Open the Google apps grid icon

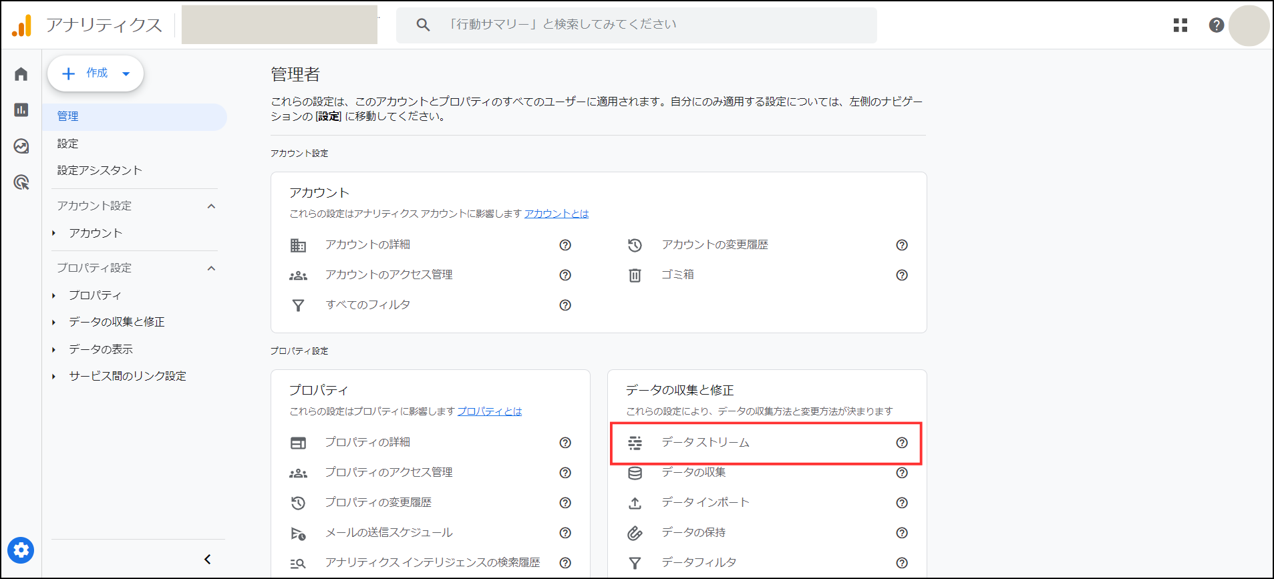pos(1180,25)
